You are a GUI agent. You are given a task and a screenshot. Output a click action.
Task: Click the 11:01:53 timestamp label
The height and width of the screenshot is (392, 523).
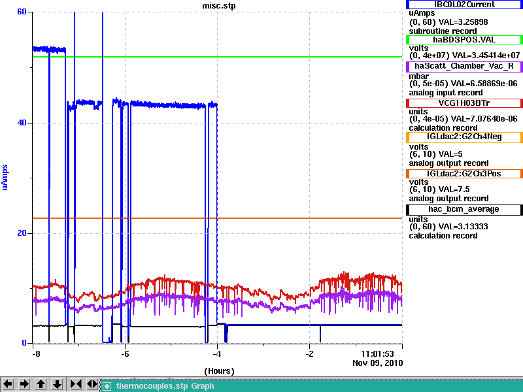[x=378, y=353]
